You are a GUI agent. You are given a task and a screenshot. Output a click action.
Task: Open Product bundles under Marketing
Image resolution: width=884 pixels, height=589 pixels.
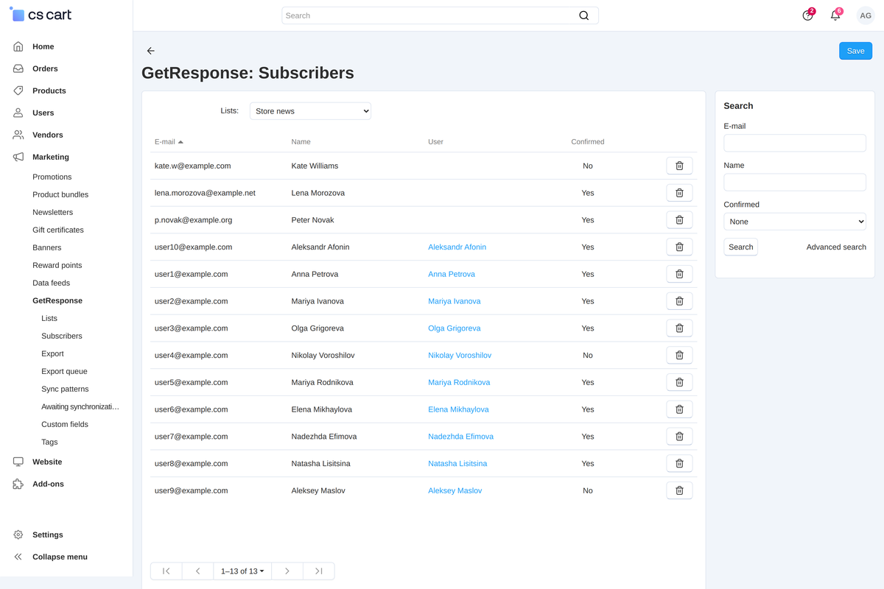click(60, 194)
